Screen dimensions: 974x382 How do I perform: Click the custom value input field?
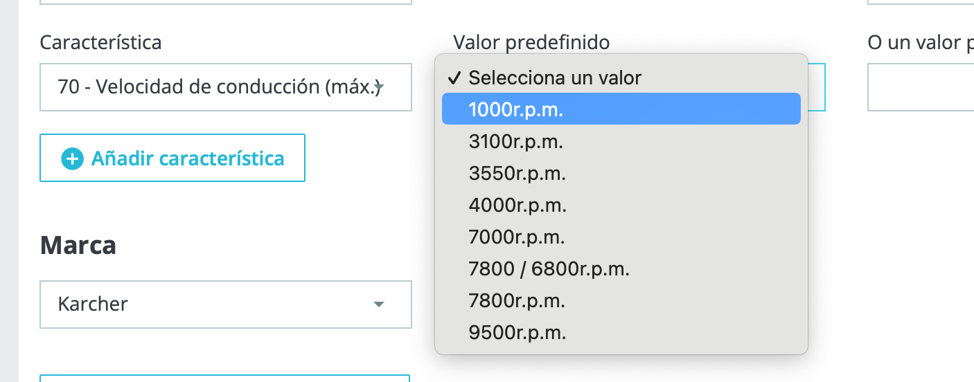tap(921, 87)
